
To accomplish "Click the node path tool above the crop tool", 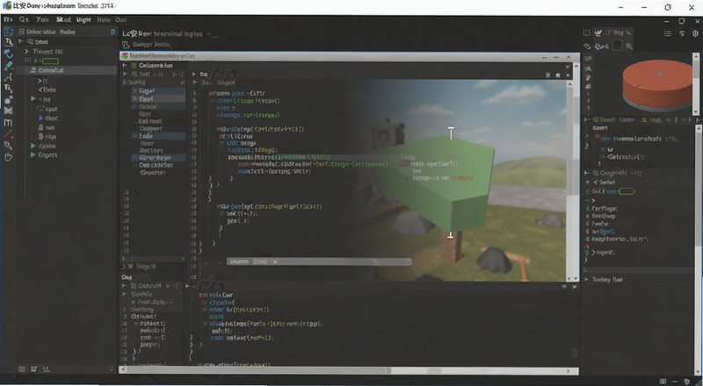I will (x=9, y=77).
